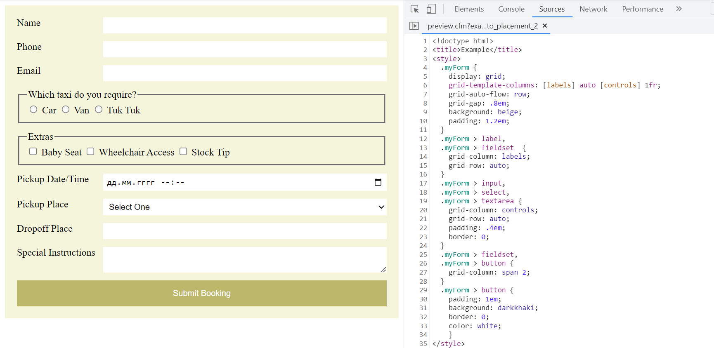
Task: Open the Pickup Place dropdown
Action: pos(244,207)
